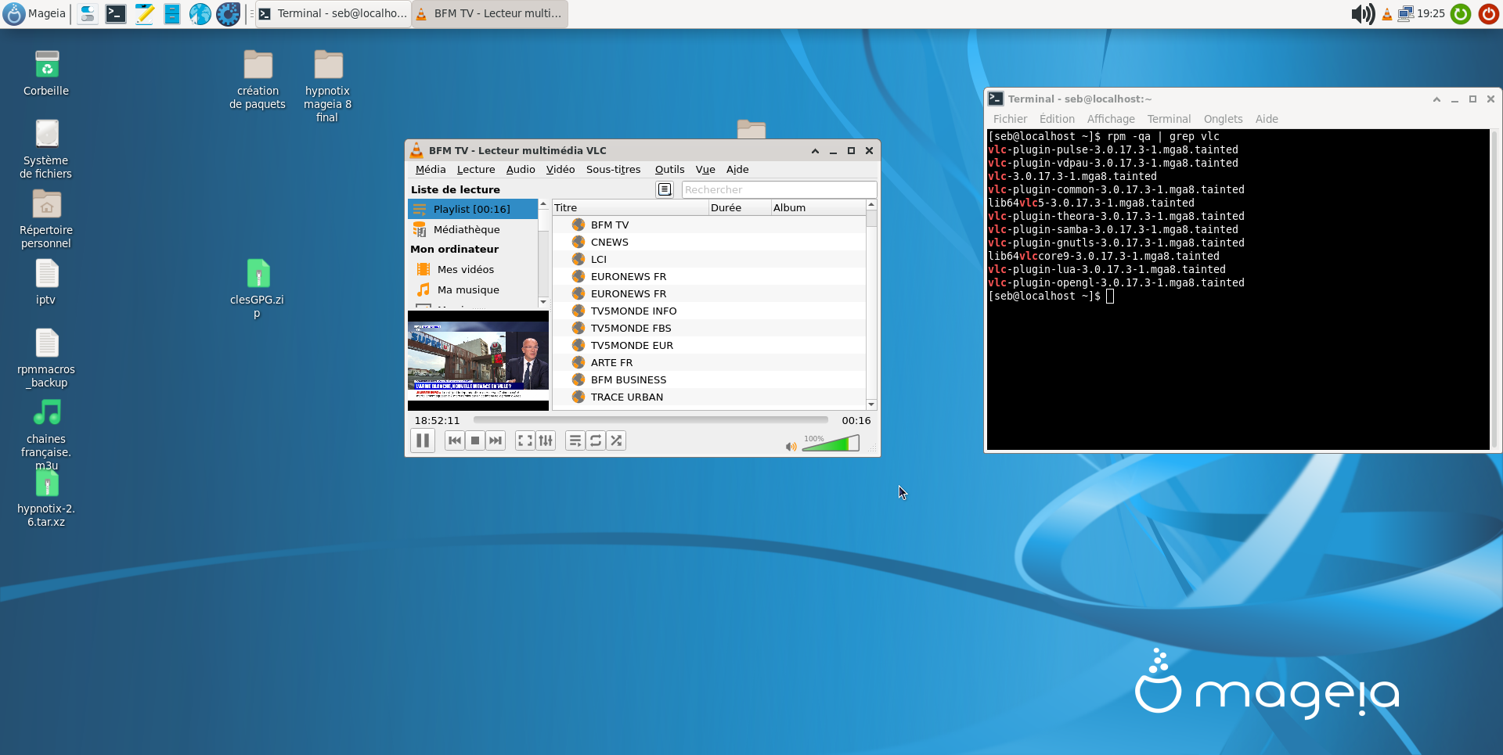
Task: Open the Mageia applications menu
Action: pyautogui.click(x=35, y=13)
